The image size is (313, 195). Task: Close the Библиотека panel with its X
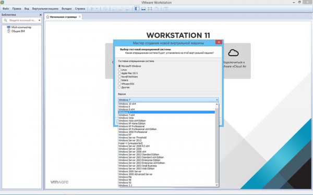(41, 15)
